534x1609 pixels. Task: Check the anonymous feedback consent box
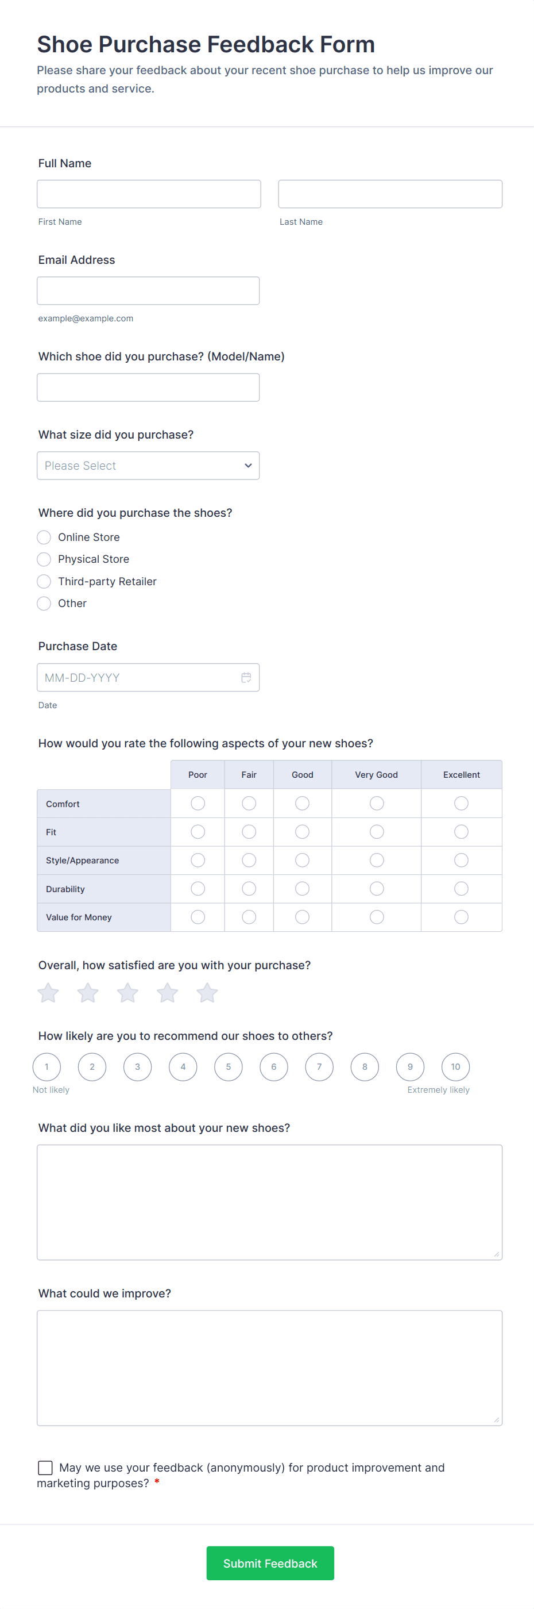pyautogui.click(x=45, y=1467)
